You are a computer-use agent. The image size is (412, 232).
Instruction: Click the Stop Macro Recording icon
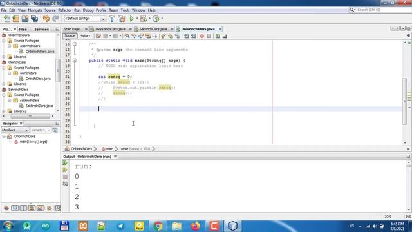(209, 36)
